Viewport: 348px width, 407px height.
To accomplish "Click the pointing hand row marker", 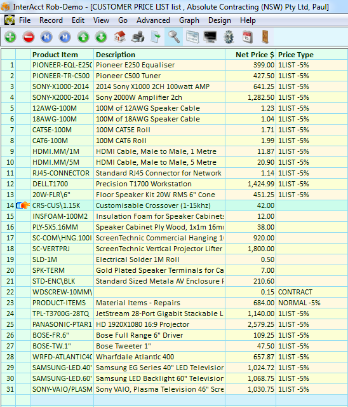I will tap(23, 205).
